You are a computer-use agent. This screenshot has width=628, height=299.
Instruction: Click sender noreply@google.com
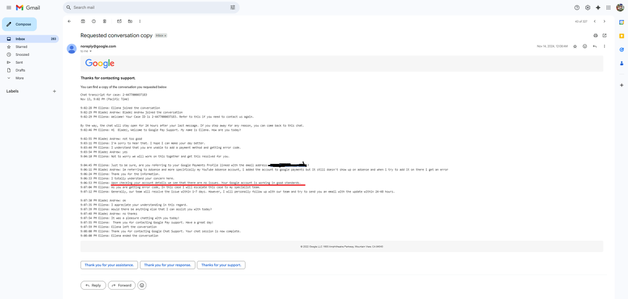click(98, 46)
